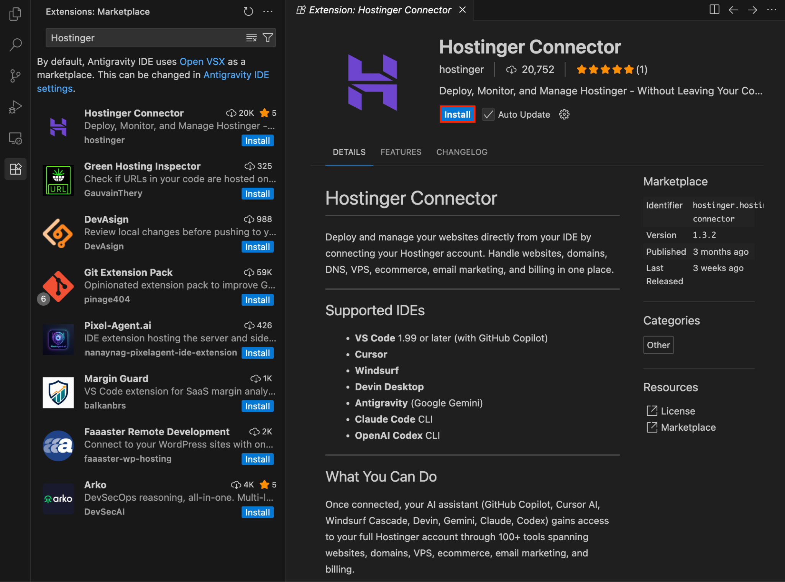This screenshot has height=582, width=785.
Task: Click the Arko five-star rating
Action: pos(268,485)
